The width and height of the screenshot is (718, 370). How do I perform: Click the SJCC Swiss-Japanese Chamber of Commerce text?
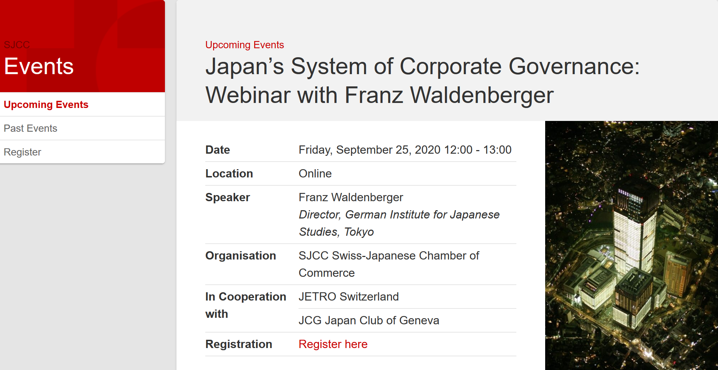tap(389, 264)
